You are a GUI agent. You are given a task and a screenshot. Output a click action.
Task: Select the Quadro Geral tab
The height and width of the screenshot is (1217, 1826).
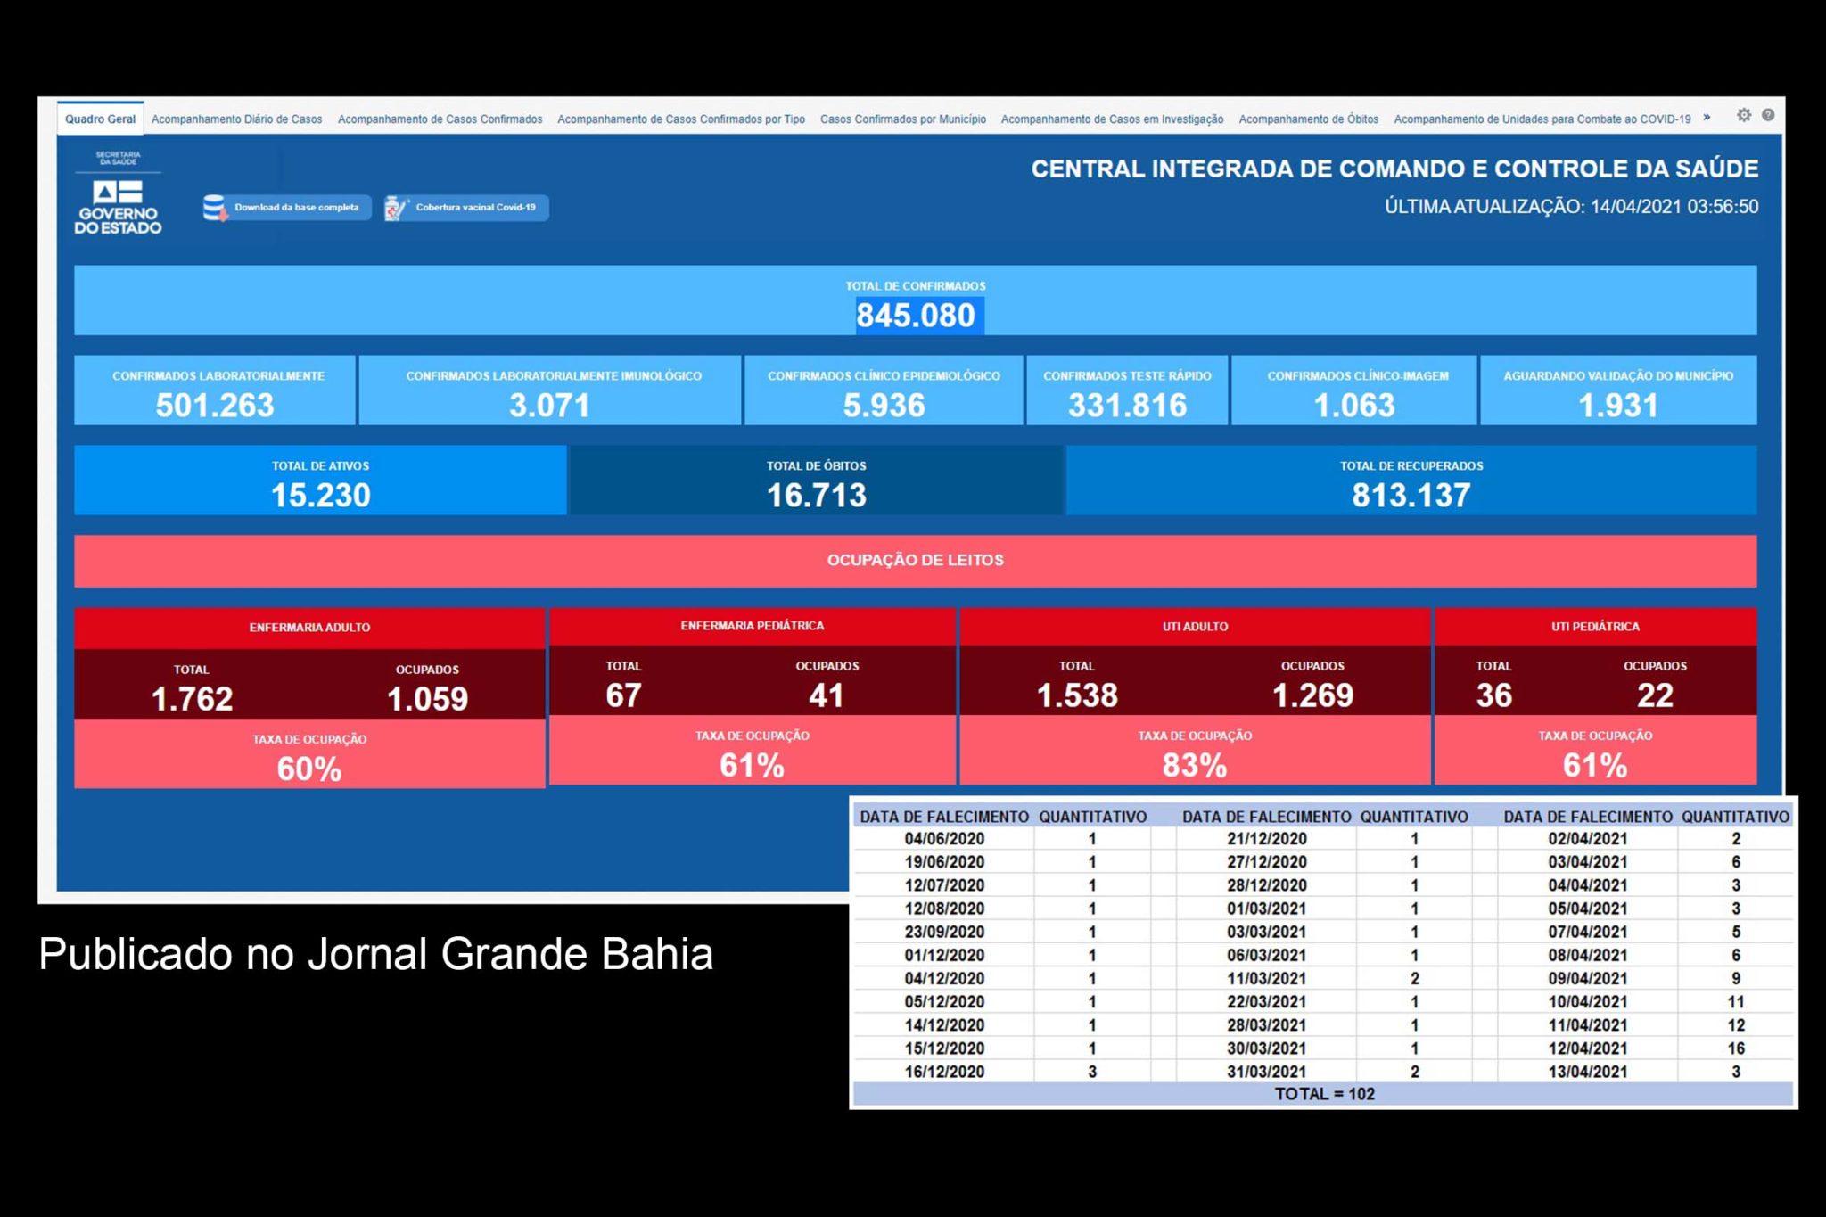pyautogui.click(x=100, y=119)
